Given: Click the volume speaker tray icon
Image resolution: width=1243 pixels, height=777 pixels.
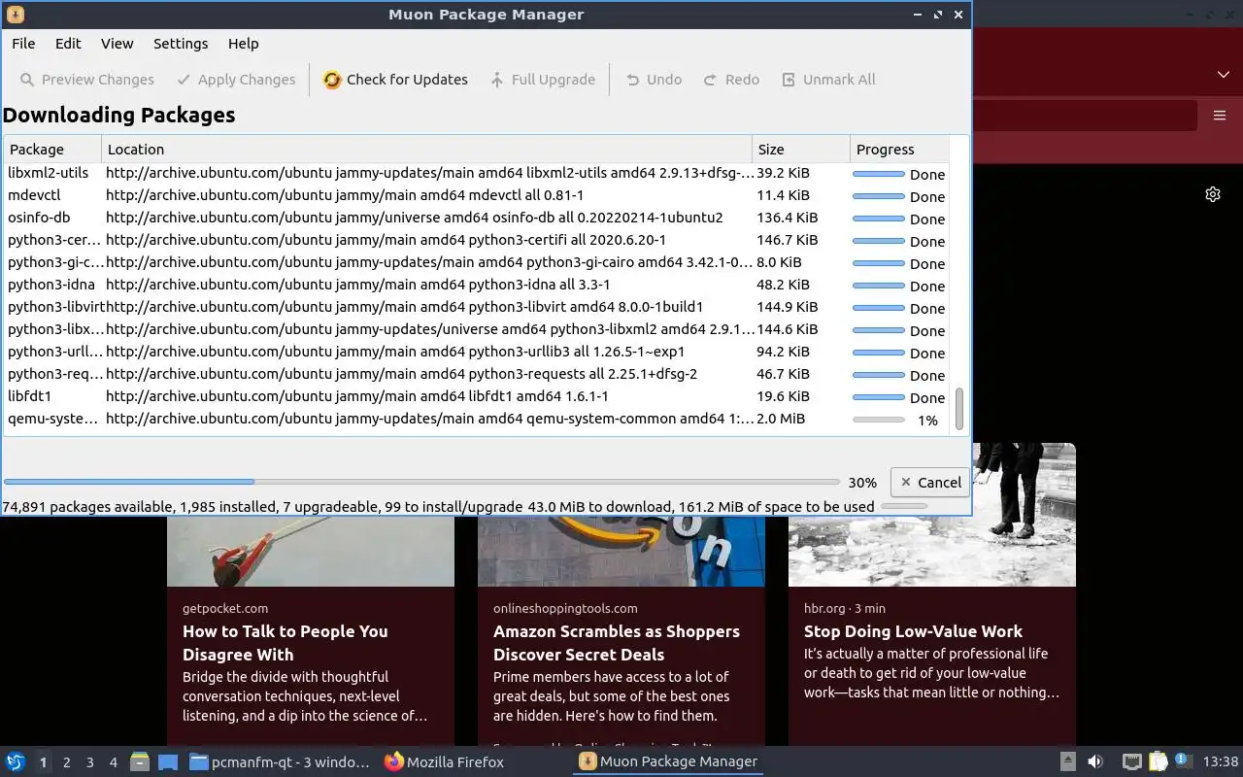Looking at the screenshot, I should pos(1095,762).
